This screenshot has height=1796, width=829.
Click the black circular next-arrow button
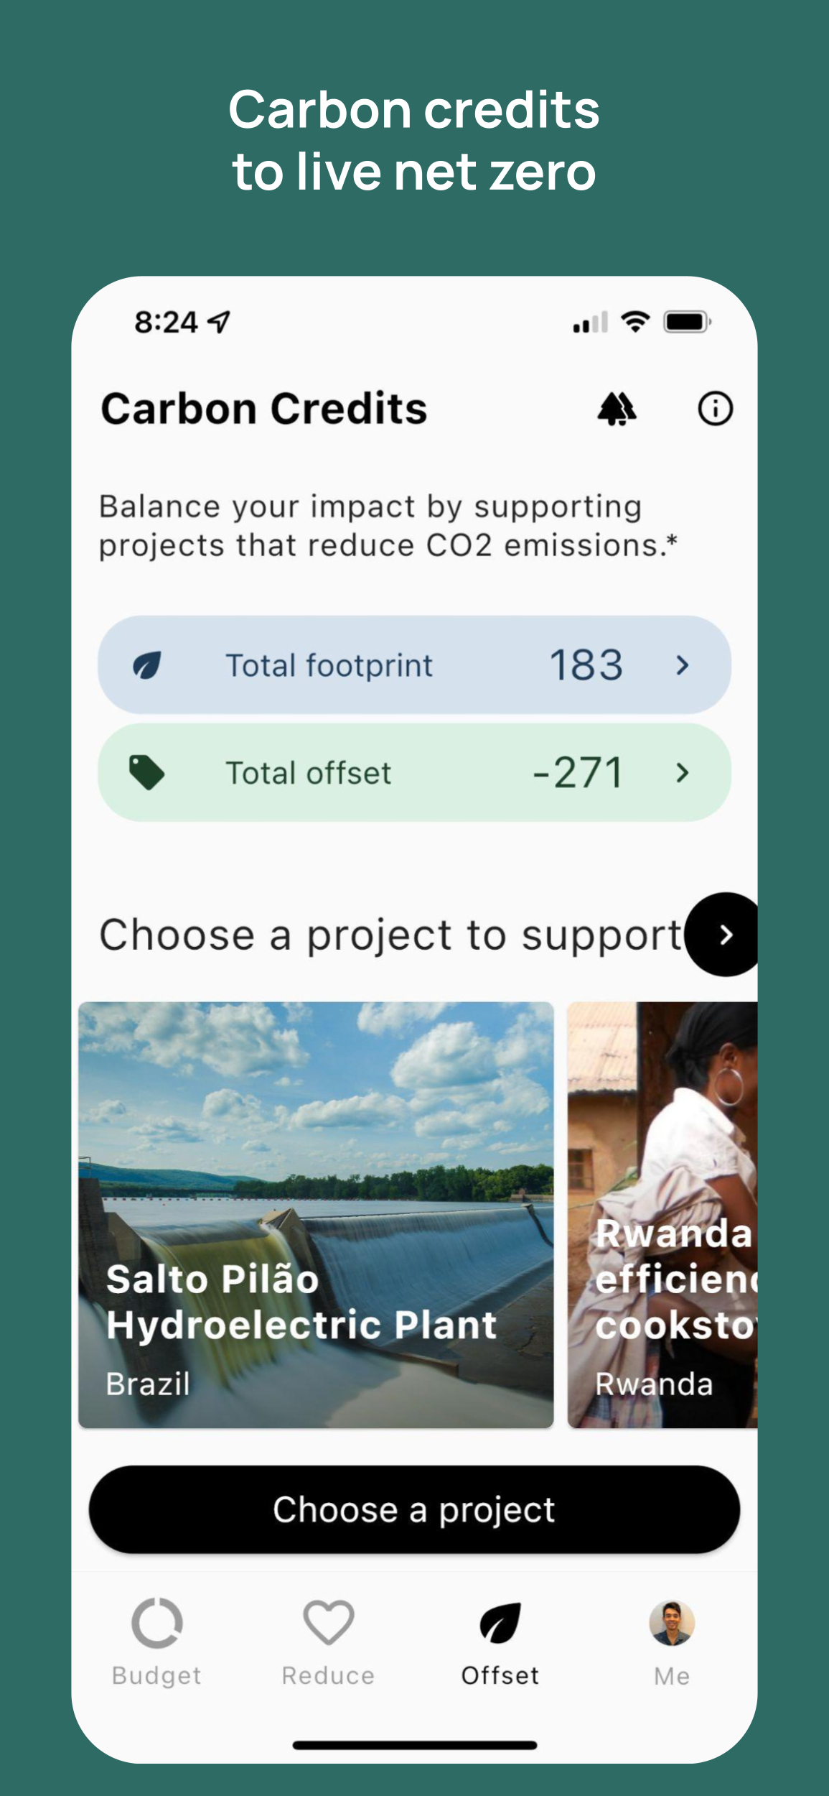click(723, 935)
